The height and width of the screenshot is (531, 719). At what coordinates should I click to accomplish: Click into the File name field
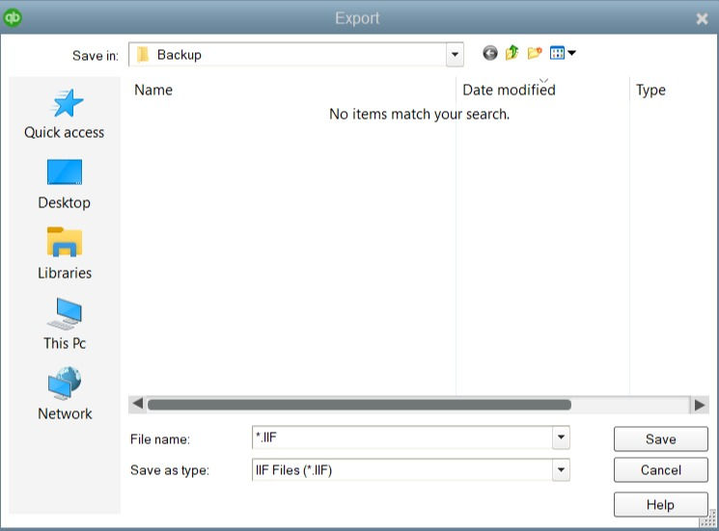402,438
